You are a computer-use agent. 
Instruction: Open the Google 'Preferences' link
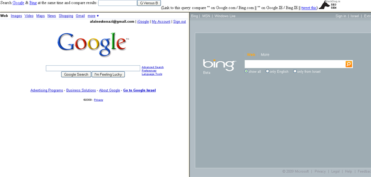click(x=149, y=71)
